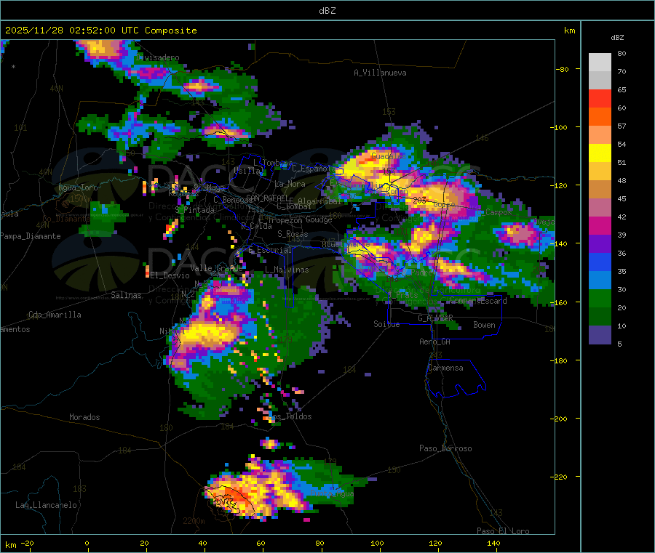Click the Bowen place label
The width and height of the screenshot is (655, 553).
click(485, 325)
